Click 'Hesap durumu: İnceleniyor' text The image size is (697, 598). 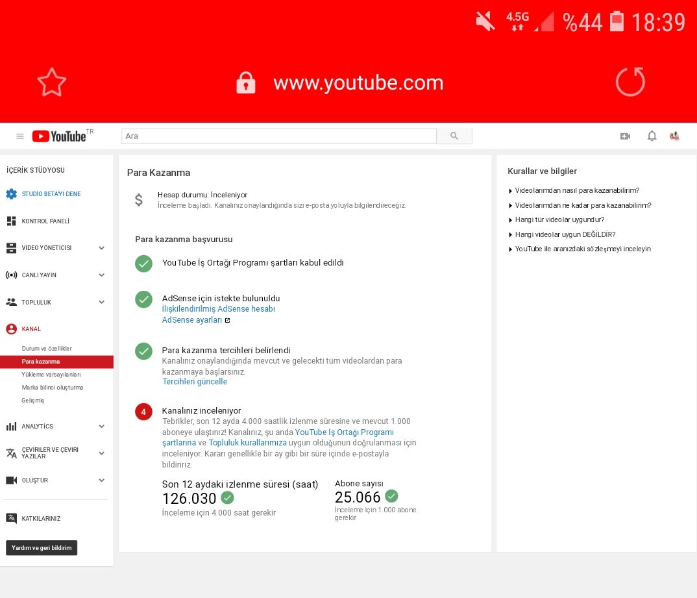[x=202, y=195]
